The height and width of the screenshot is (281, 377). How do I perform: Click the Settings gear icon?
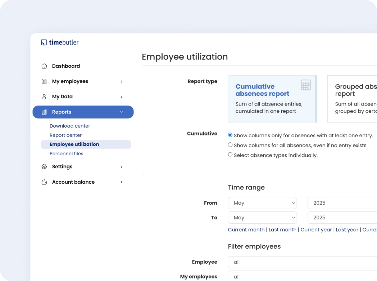[44, 167]
